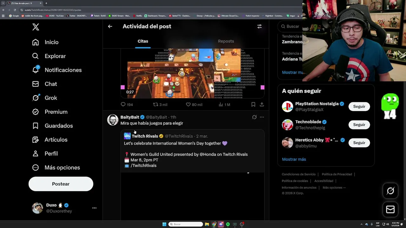
Task: Open the Twitch Inspector bookmark
Action: [251, 16]
